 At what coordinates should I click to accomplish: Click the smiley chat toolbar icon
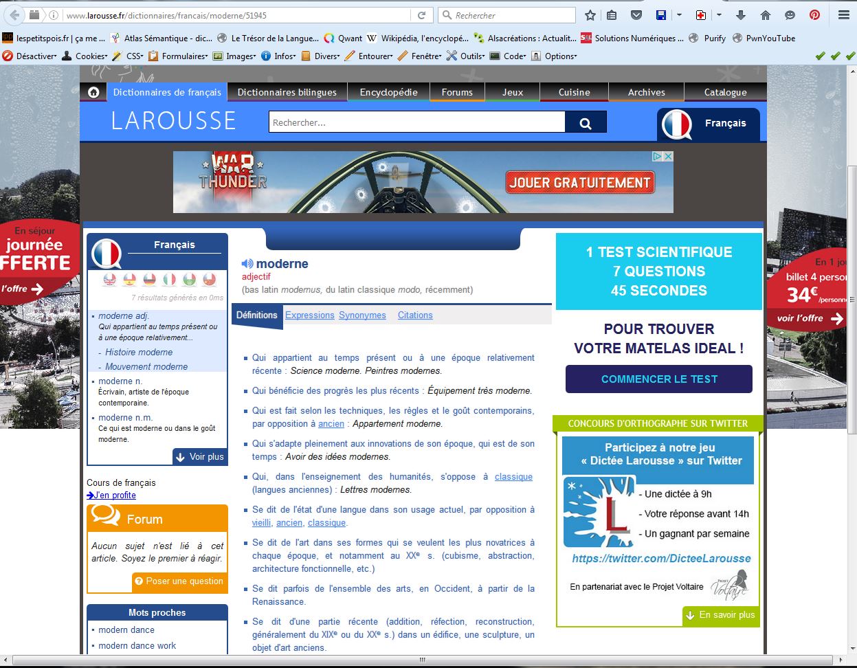790,15
